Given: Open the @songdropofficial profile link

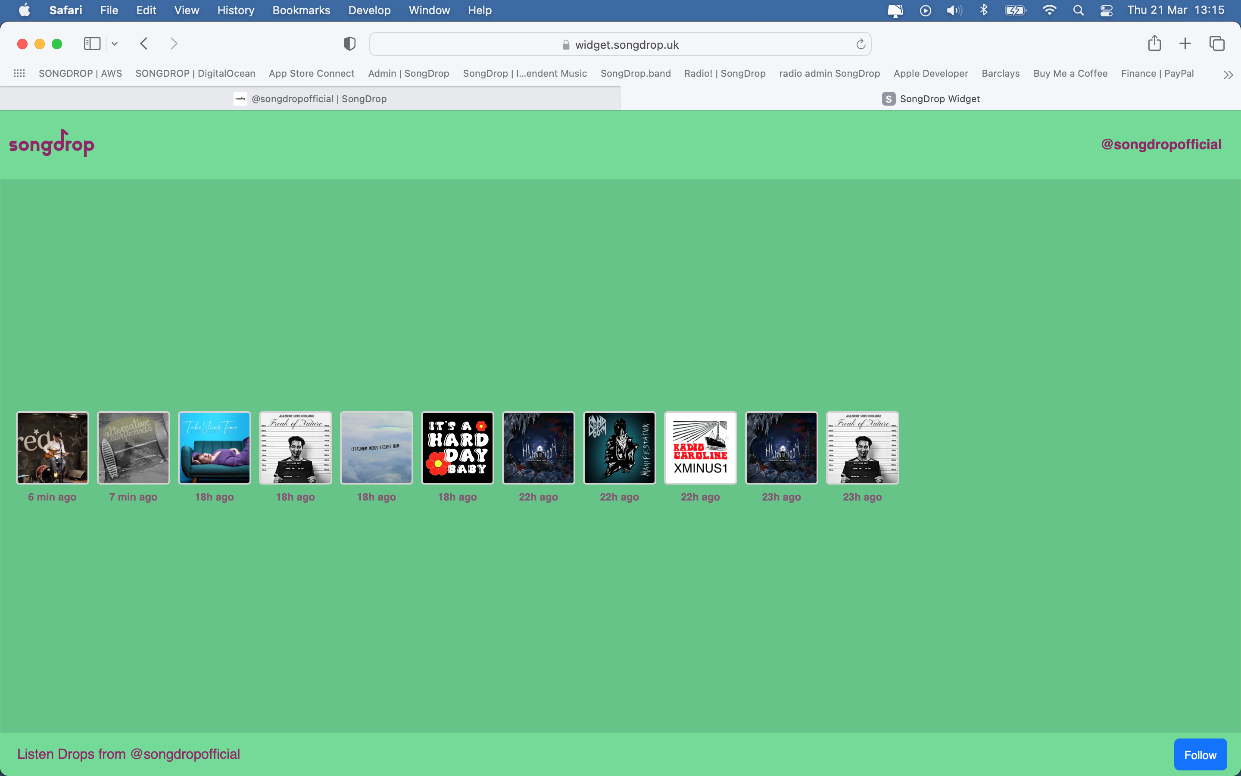Looking at the screenshot, I should click(1161, 144).
